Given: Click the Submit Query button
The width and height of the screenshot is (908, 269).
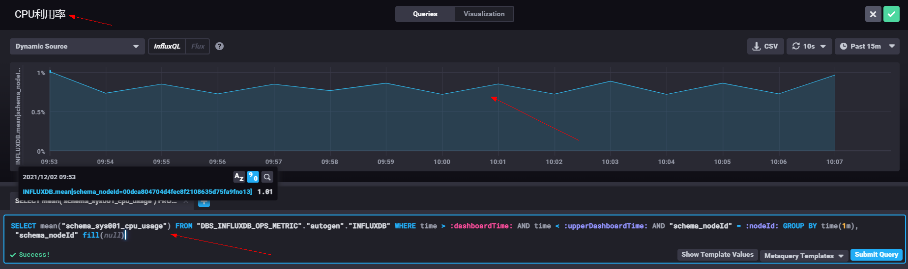Looking at the screenshot, I should click(x=877, y=254).
